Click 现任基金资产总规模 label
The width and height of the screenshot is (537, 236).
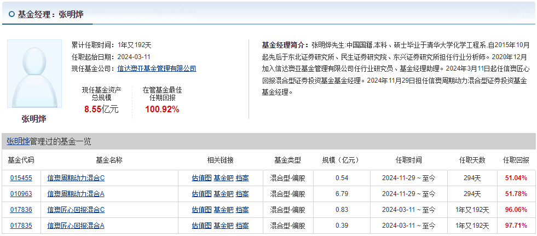[x=101, y=94]
